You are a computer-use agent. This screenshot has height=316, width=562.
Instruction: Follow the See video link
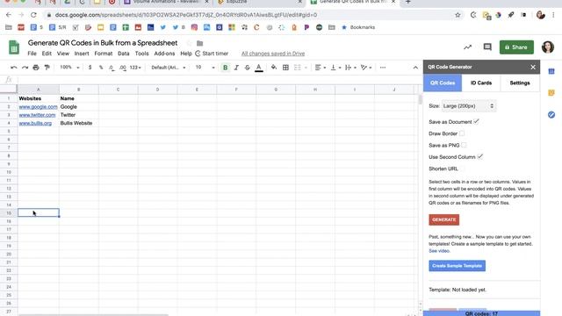click(x=439, y=251)
